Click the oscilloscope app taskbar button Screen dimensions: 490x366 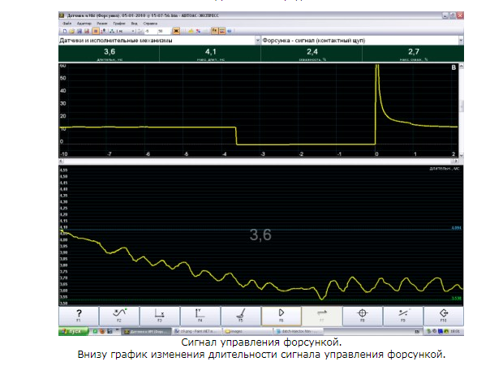[146, 331]
